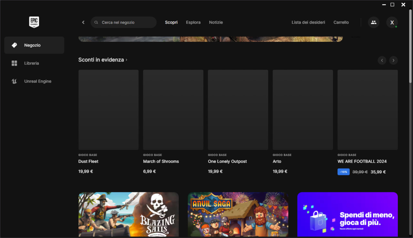Click the Negozio tag icon
The width and height of the screenshot is (413, 238).
pos(14,45)
